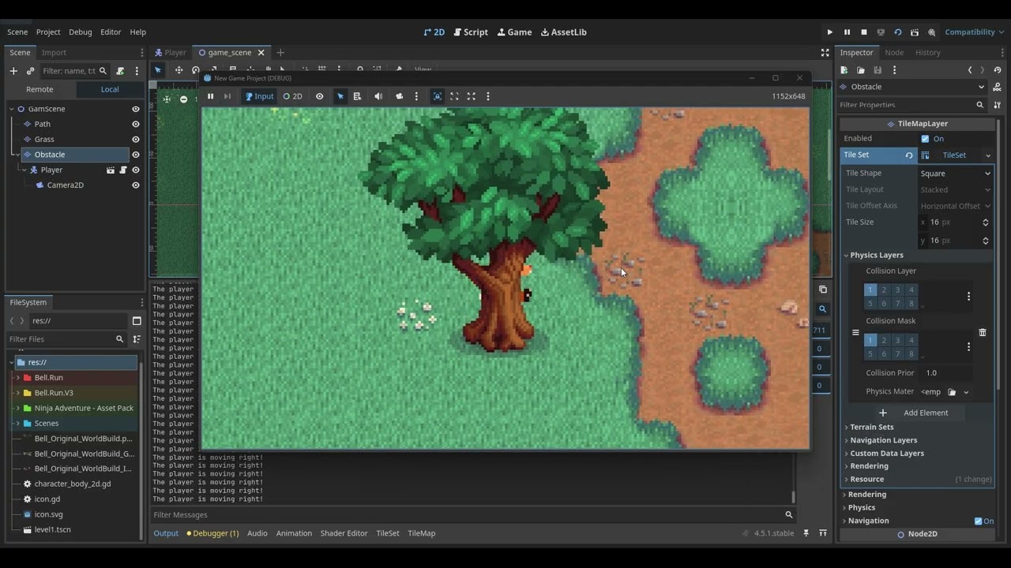The height and width of the screenshot is (568, 1011).
Task: Select 2D mode in game window toolbar
Action: coord(293,96)
